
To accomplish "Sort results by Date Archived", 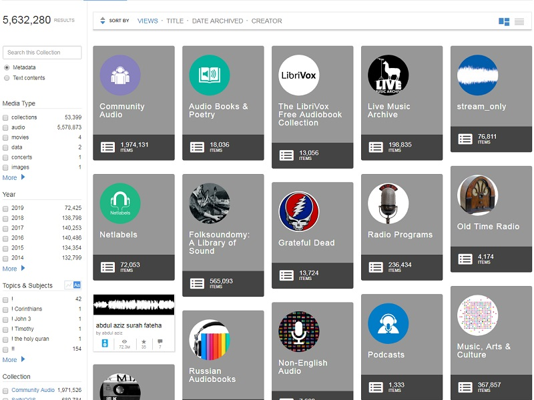I will point(218,21).
